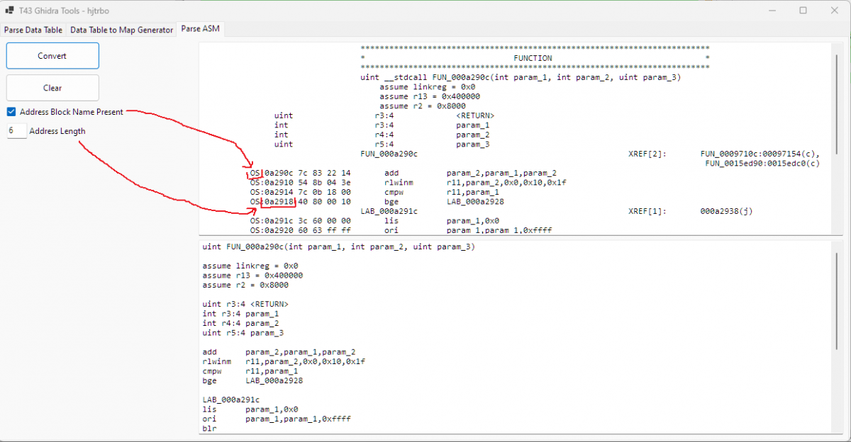Click the Convert button
Viewport: 851px width, 442px height.
[52, 56]
